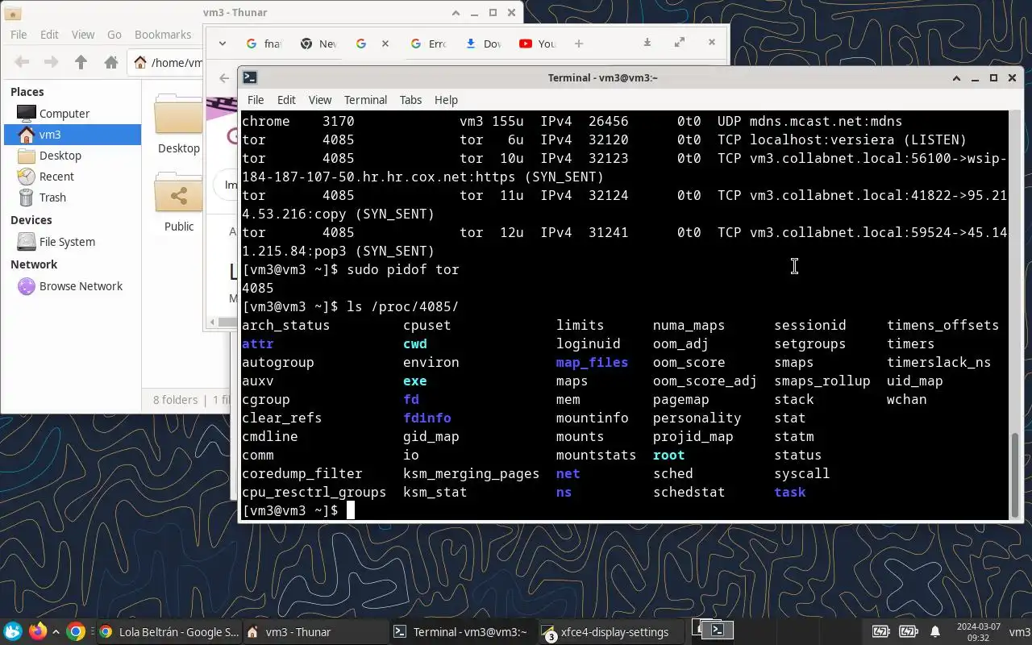
Task: Open Thunar's File menu
Action: tap(19, 35)
